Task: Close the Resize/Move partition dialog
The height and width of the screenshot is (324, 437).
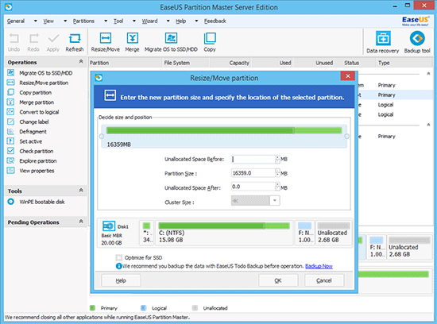Action: tap(347, 76)
